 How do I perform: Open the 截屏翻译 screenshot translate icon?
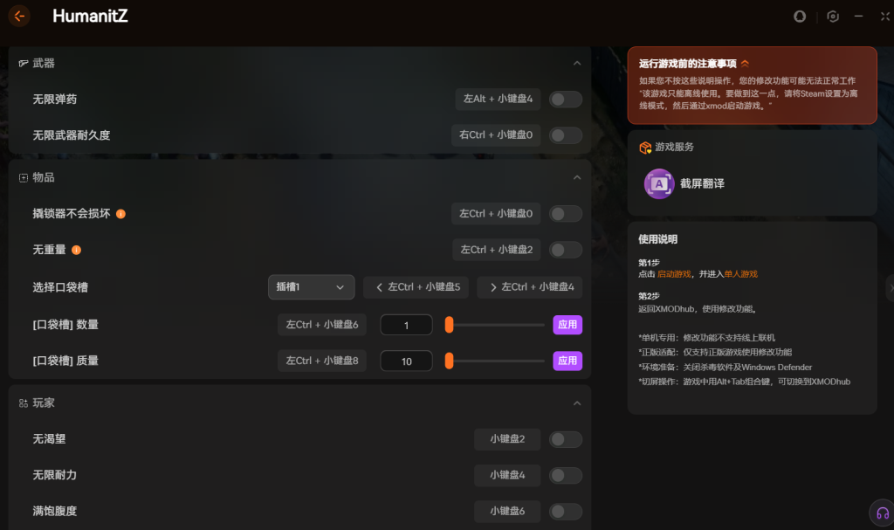point(659,183)
